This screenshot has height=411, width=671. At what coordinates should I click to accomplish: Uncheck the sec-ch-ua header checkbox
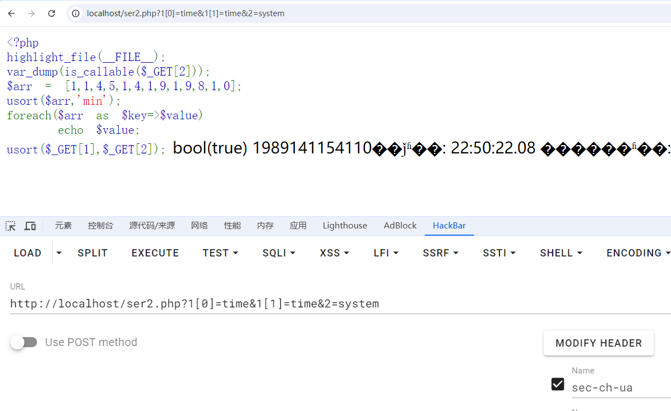[558, 384]
